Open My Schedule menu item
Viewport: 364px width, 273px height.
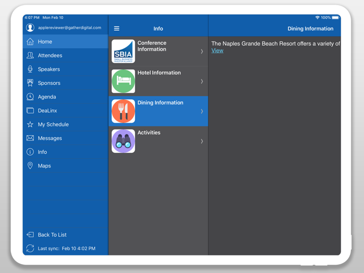(x=66, y=124)
